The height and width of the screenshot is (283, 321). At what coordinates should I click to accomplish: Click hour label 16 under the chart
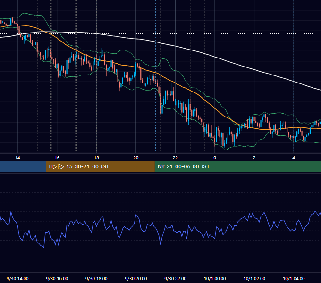pos(57,158)
